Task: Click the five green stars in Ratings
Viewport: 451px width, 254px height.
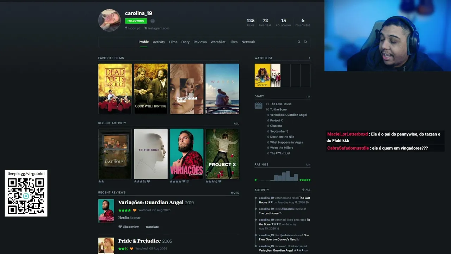Action: coord(305,180)
